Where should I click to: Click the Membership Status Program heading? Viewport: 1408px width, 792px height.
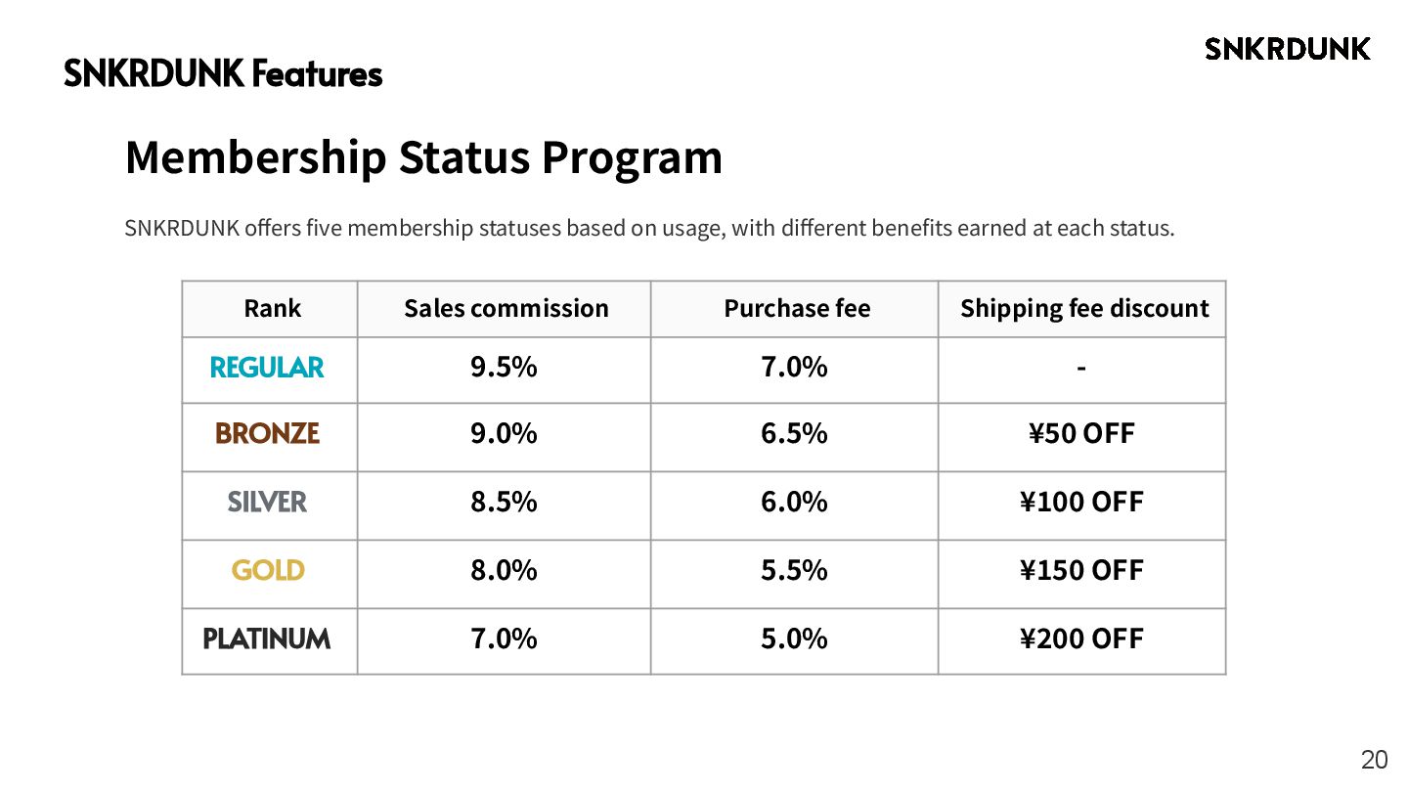tap(423, 156)
